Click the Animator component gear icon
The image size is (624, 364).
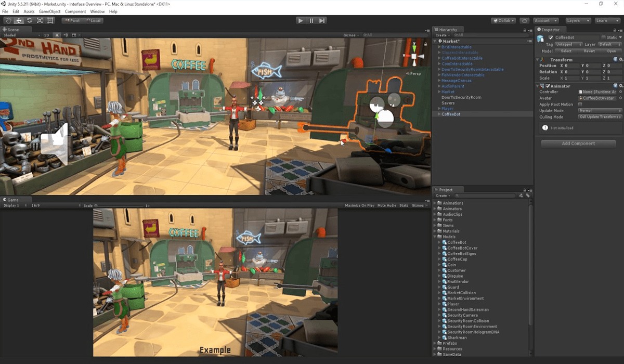pos(620,86)
